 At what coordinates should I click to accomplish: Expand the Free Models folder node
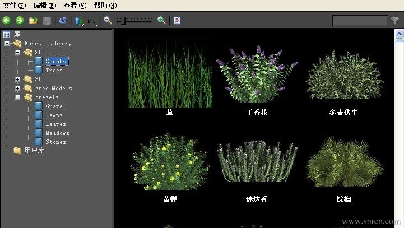pyautogui.click(x=17, y=88)
